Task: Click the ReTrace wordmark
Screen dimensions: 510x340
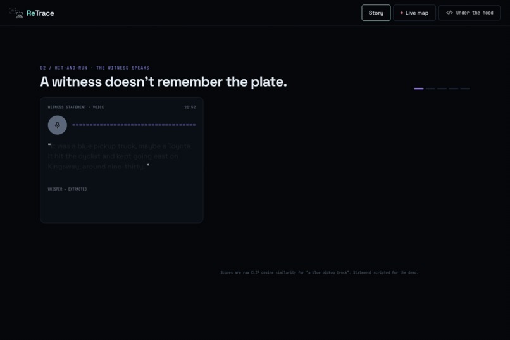Action: coord(40,13)
